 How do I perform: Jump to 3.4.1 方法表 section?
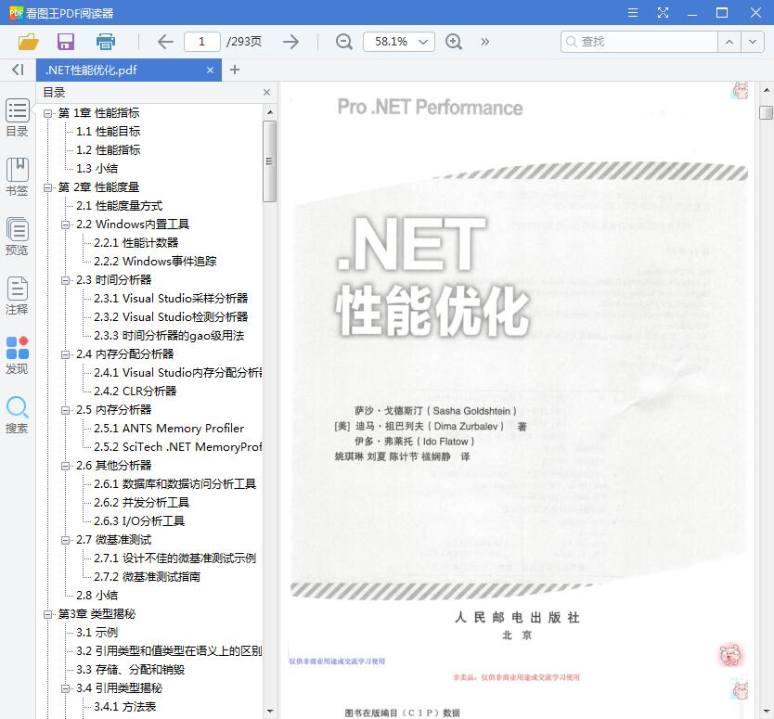pyautogui.click(x=124, y=707)
